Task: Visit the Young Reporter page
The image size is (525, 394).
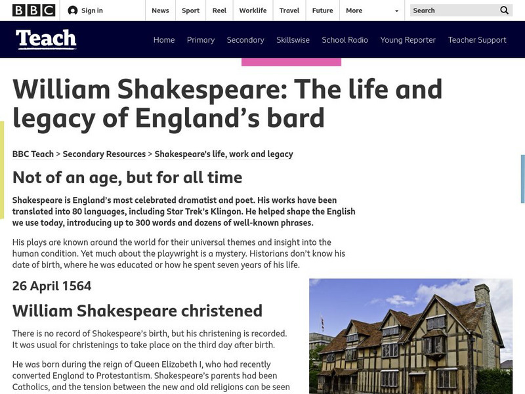Action: tap(407, 39)
